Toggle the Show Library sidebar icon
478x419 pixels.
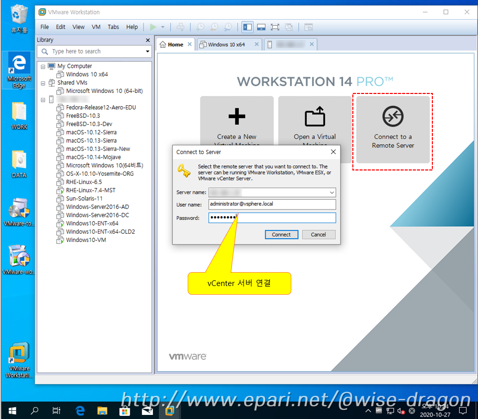click(x=247, y=27)
